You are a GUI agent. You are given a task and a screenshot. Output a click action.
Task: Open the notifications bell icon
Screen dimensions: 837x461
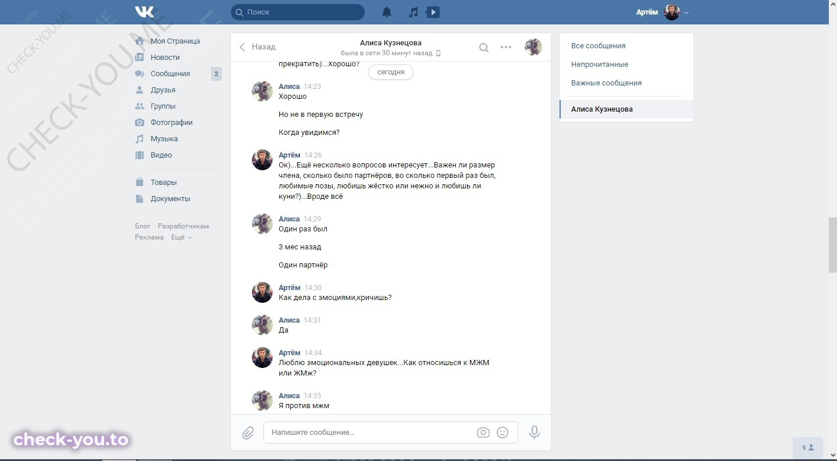point(387,12)
